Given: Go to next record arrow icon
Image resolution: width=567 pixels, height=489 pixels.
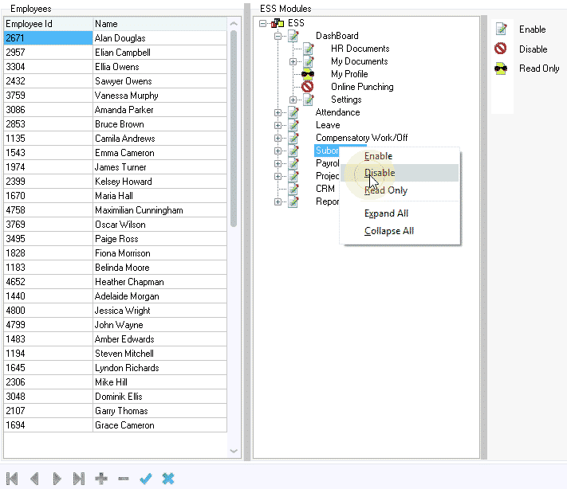Looking at the screenshot, I should point(57,479).
